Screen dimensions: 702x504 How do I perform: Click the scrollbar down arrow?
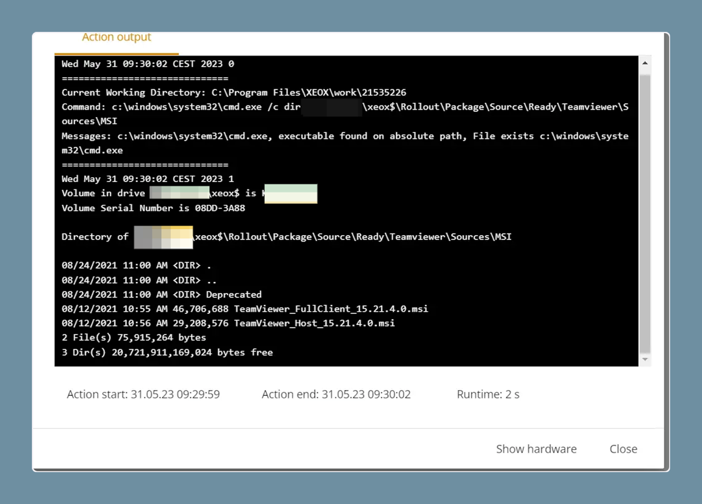coord(645,359)
